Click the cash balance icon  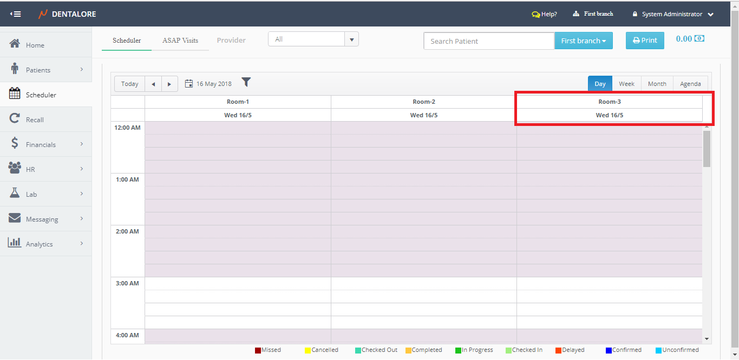click(699, 38)
